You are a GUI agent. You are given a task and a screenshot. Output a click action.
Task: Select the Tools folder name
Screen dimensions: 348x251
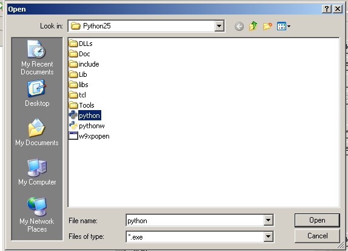coord(87,105)
